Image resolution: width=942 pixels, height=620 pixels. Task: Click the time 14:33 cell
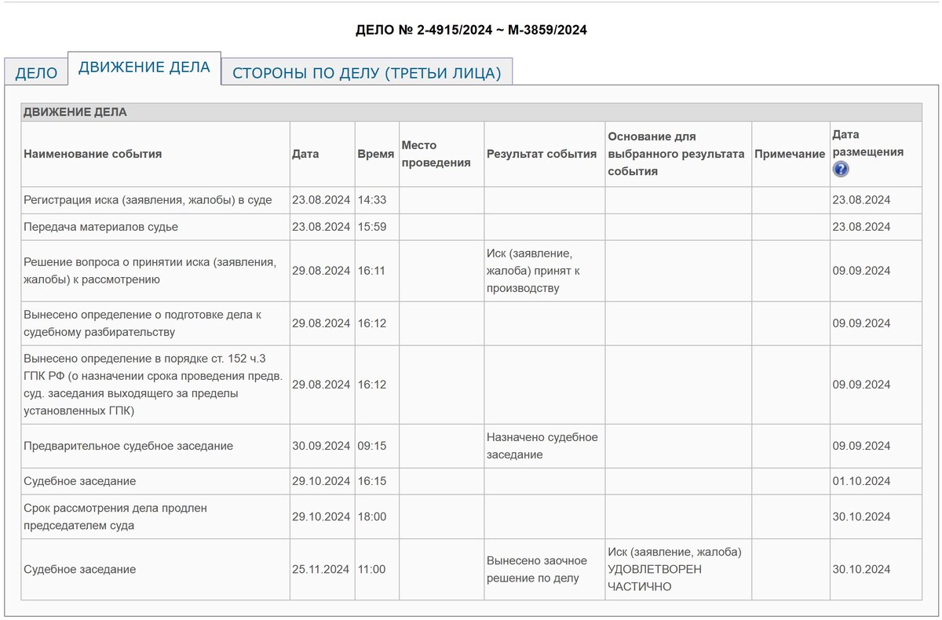coord(378,200)
